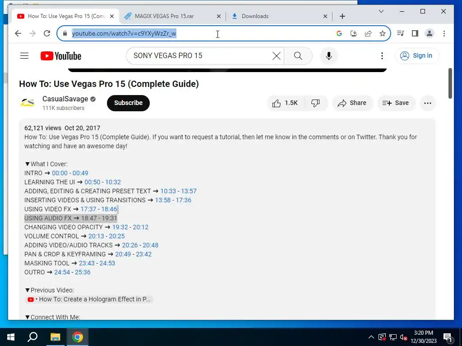Search with voice microphone icon
This screenshot has width=462, height=346.
[329, 55]
